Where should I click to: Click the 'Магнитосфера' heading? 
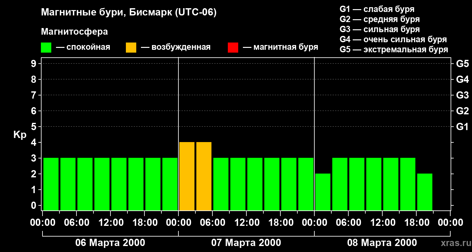click(74, 32)
